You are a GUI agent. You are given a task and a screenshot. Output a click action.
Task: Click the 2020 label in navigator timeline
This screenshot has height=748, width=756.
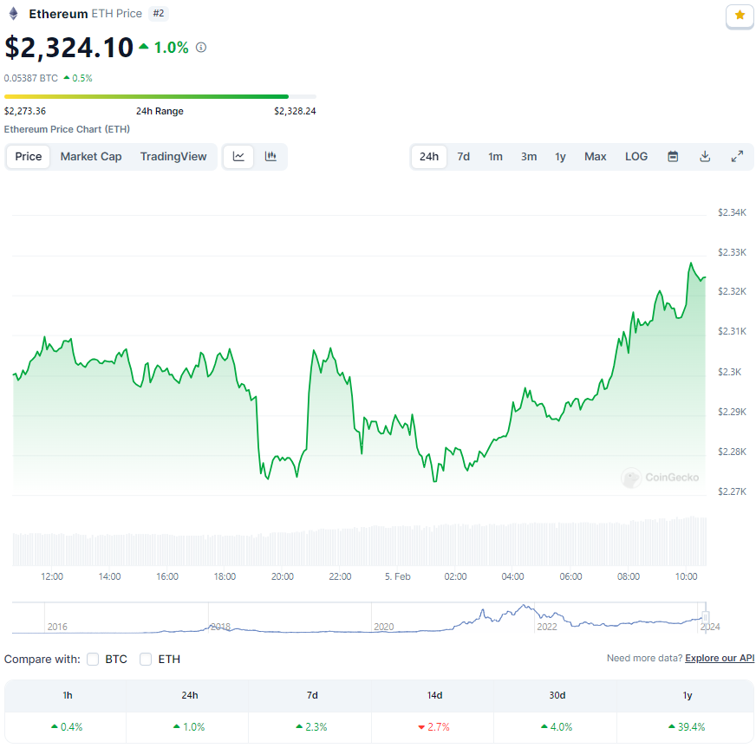point(384,627)
